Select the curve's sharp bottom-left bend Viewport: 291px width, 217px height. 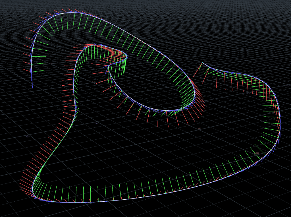pos(33,191)
